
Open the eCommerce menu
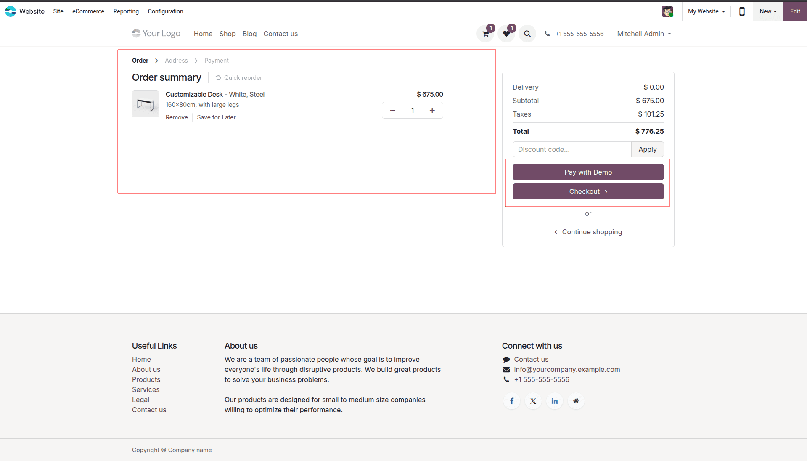tap(88, 11)
